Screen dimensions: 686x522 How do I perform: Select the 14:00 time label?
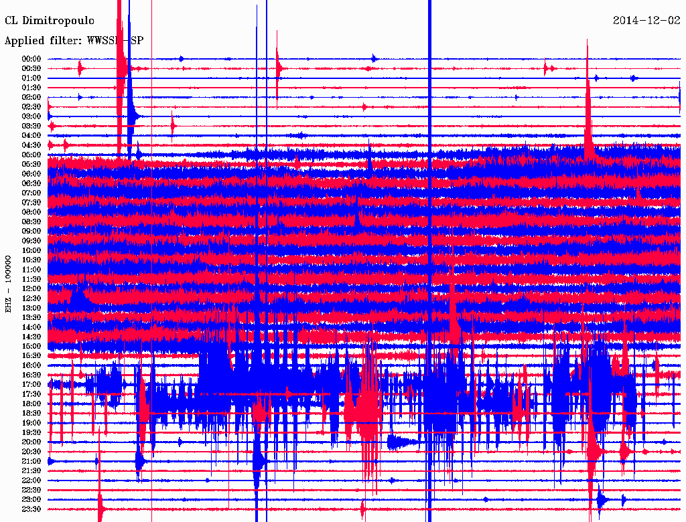(x=31, y=327)
